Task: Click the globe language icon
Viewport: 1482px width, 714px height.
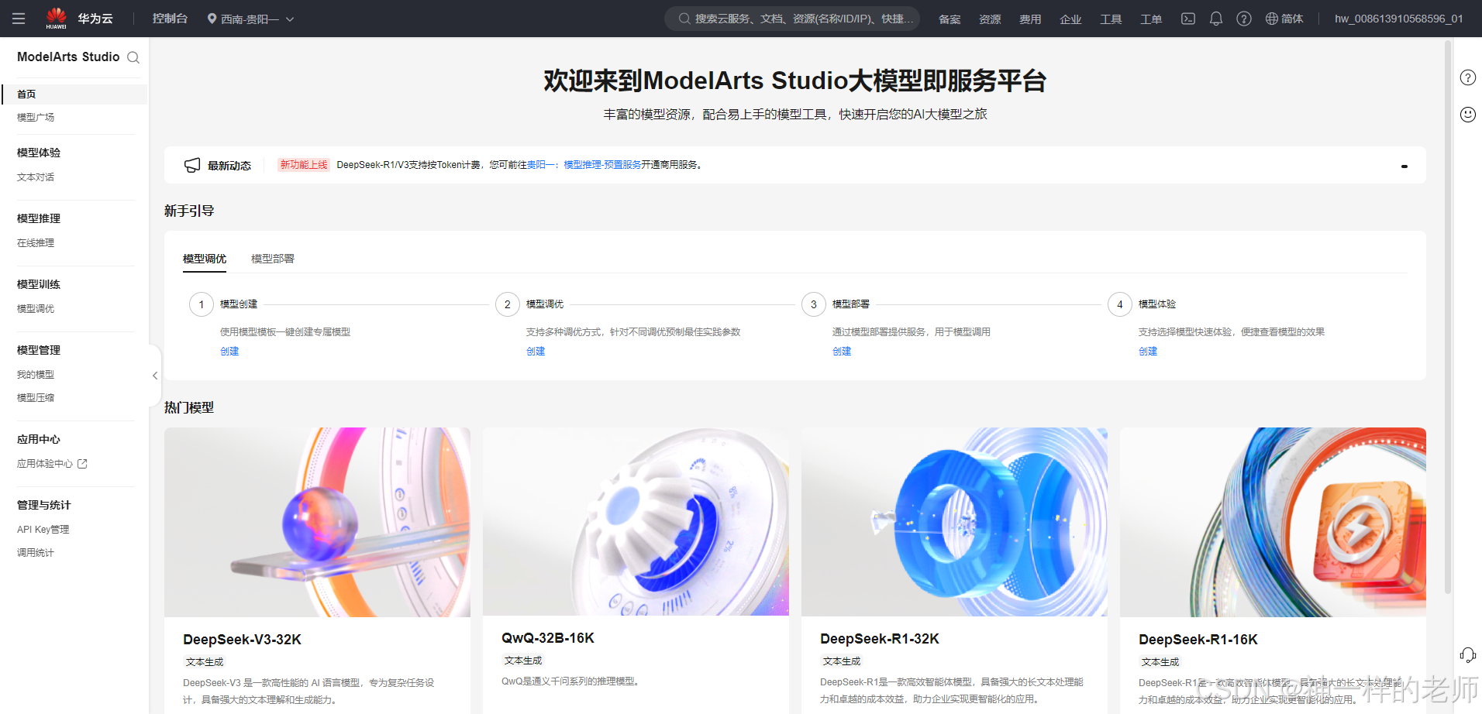Action: 1271,19
